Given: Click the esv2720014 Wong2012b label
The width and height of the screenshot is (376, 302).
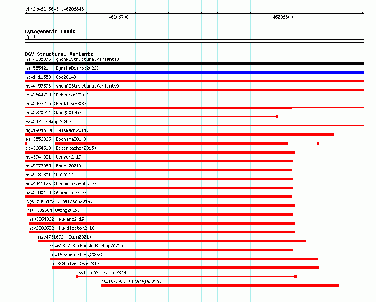Looking at the screenshot, I should pos(53,113).
